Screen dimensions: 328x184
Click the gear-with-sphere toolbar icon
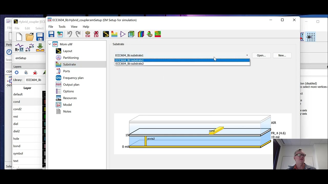pos(149,34)
